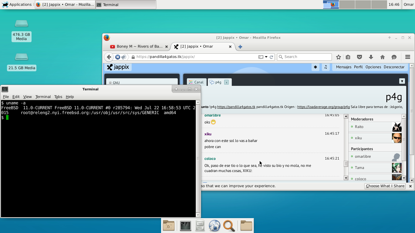415x233 pixels.
Task: Click the jappix logo in page header
Action: tap(118, 67)
